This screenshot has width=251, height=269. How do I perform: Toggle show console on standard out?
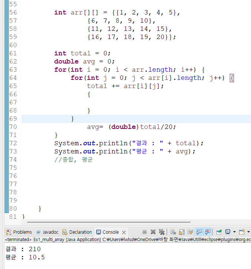click(x=199, y=232)
